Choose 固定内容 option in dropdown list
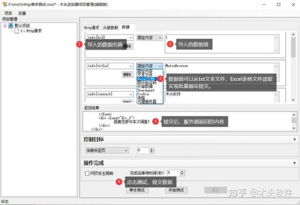 [145, 71]
